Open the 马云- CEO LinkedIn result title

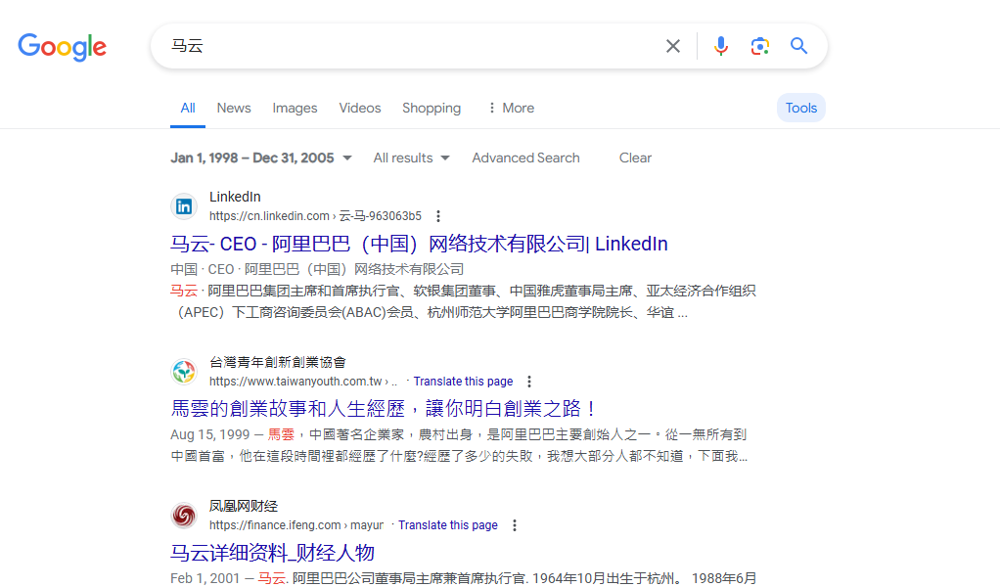tap(419, 244)
